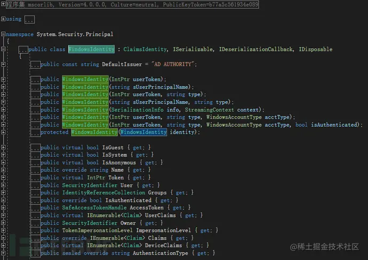This screenshot has height=260, width=368.
Task: Click the ISerializable interface name
Action: pyautogui.click(x=193, y=49)
